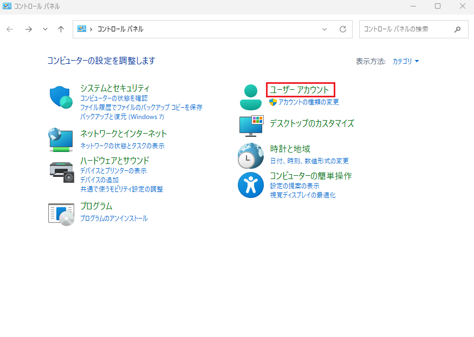This screenshot has width=474, height=337.
Task: Click the ユーザー アカウント person icon
Action: (250, 96)
